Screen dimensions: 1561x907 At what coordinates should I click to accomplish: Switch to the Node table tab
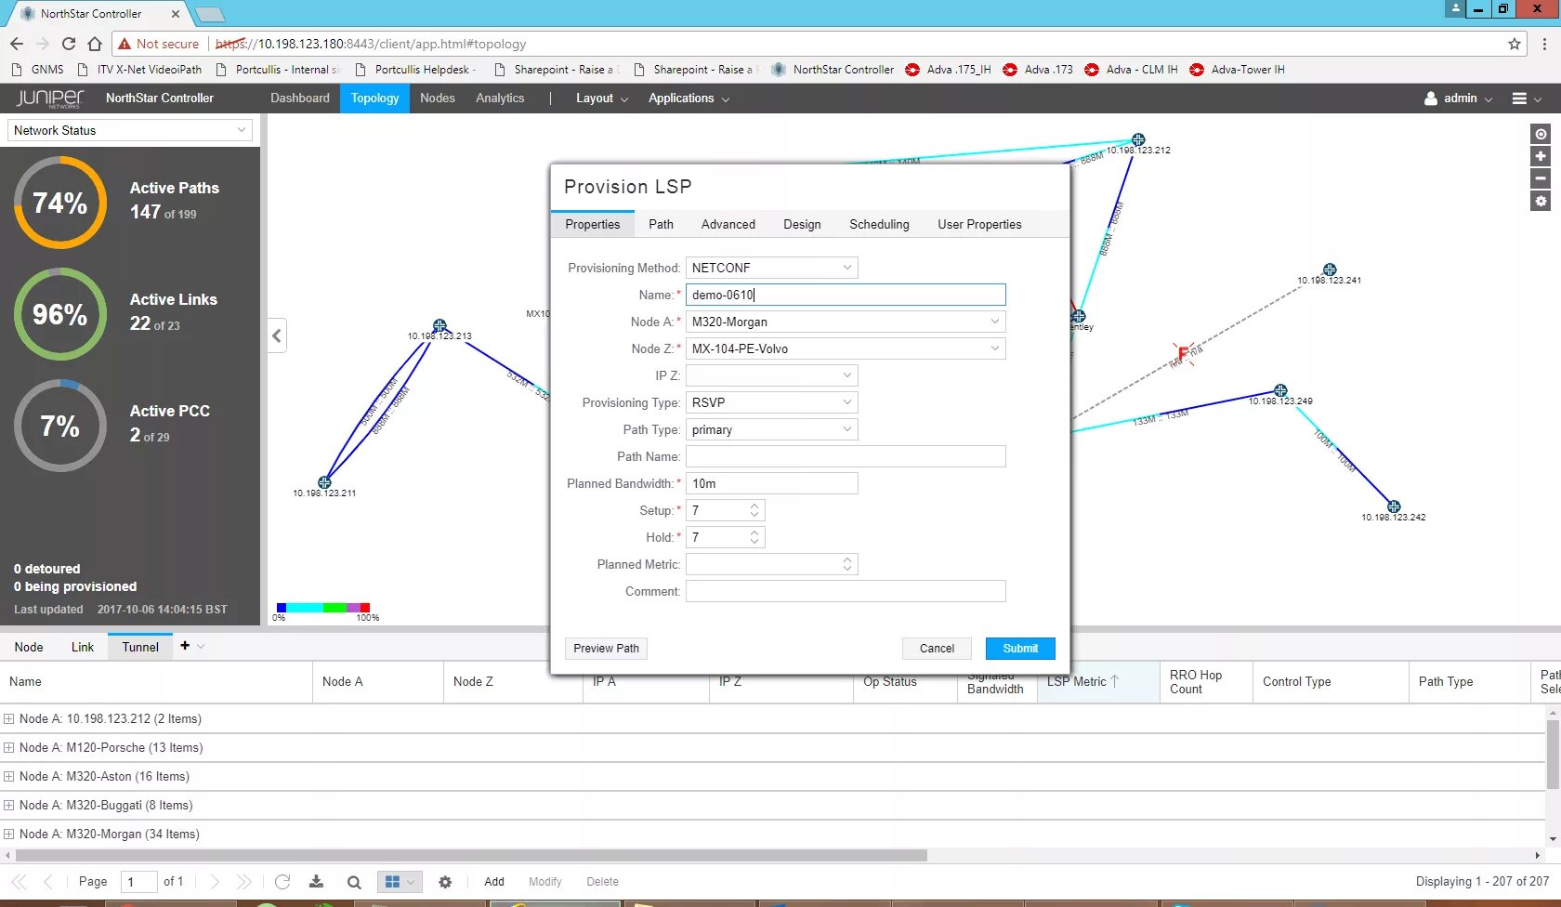click(29, 647)
